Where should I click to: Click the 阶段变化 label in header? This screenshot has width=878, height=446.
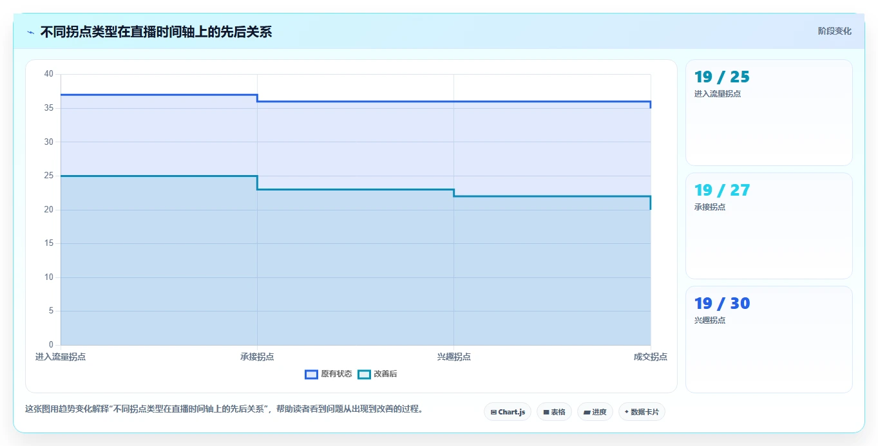pyautogui.click(x=834, y=31)
